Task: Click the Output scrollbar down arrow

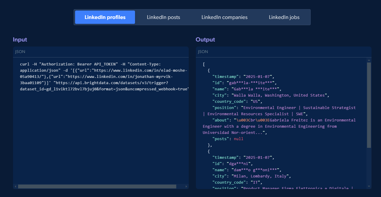Action: click(369, 186)
